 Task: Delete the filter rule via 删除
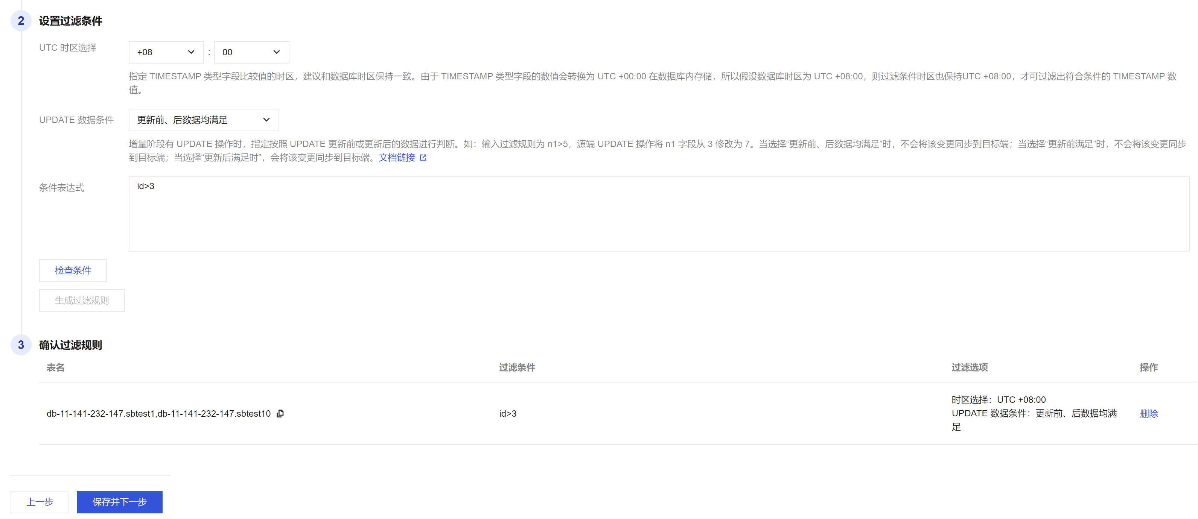tap(1148, 414)
